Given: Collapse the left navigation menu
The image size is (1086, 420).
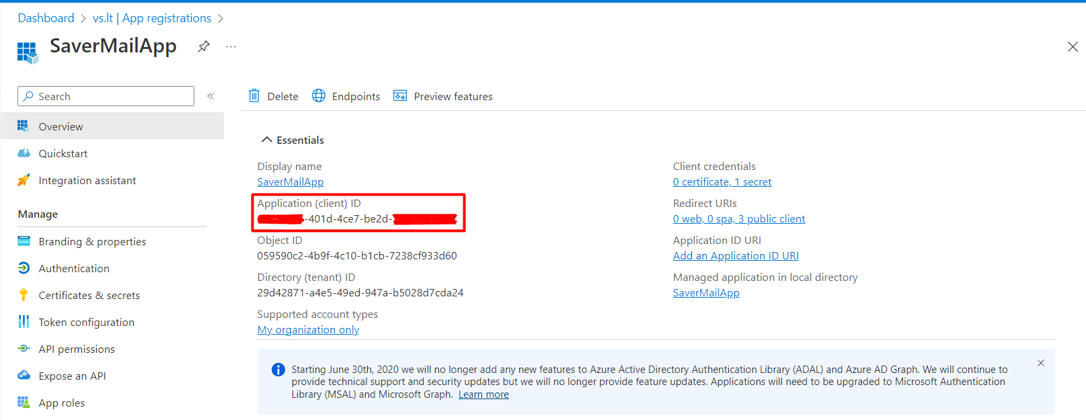Looking at the screenshot, I should coord(210,96).
